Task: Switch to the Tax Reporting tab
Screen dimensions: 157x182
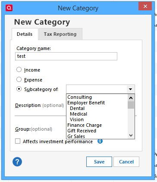Action: (x=60, y=34)
